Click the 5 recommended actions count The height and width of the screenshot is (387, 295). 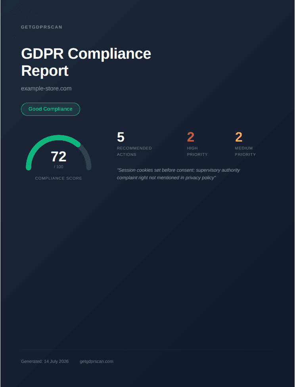(x=121, y=137)
